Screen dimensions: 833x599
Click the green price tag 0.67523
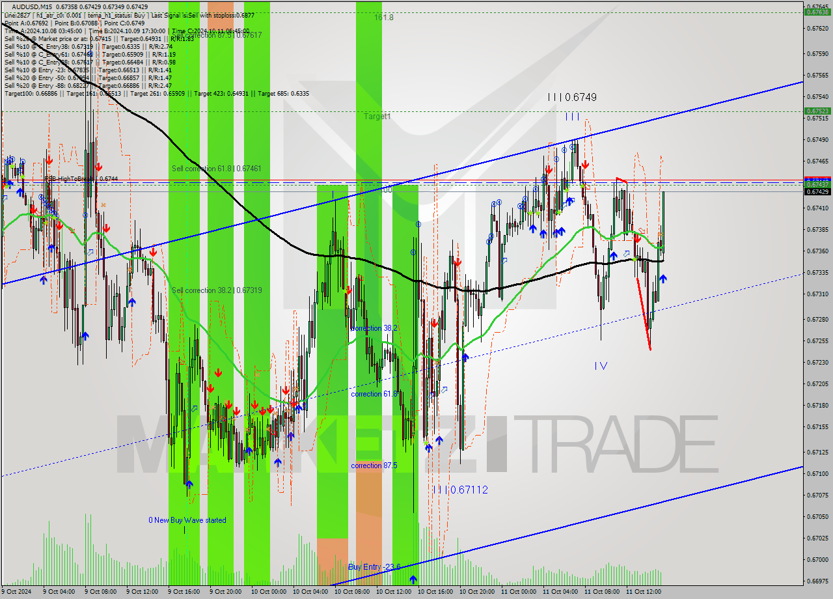[x=817, y=111]
